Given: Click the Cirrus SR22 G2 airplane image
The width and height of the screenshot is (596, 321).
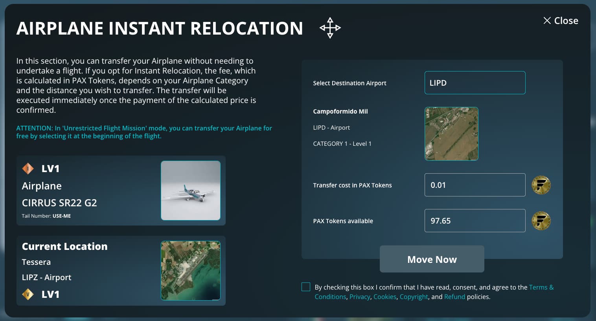Looking at the screenshot, I should coord(191,191).
